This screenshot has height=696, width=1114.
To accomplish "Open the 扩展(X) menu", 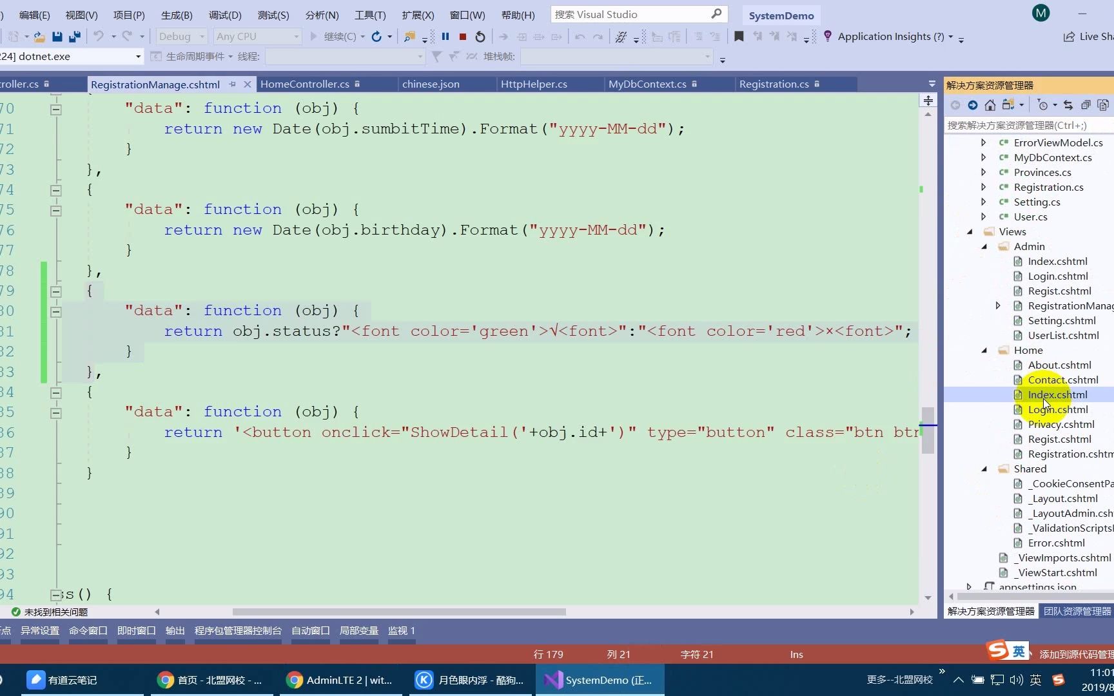I will coord(418,15).
